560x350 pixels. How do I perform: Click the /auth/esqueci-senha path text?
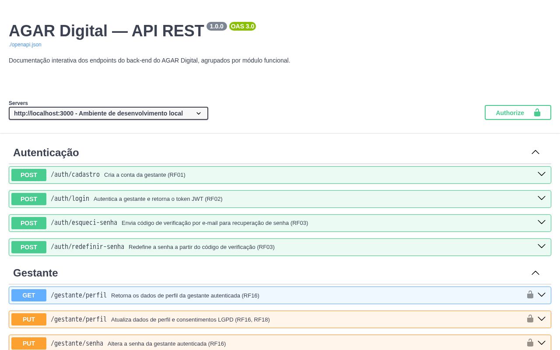click(x=84, y=223)
